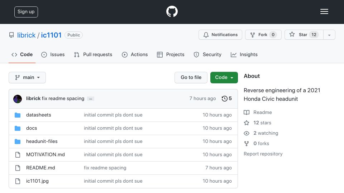Click the repository book icon beside librick

11,35
